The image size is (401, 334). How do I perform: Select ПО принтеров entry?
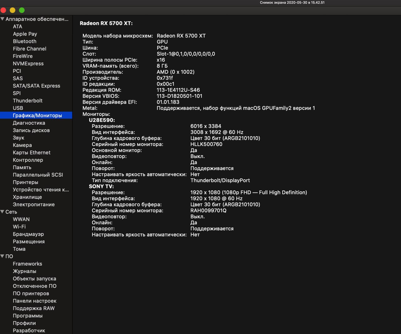click(31, 294)
